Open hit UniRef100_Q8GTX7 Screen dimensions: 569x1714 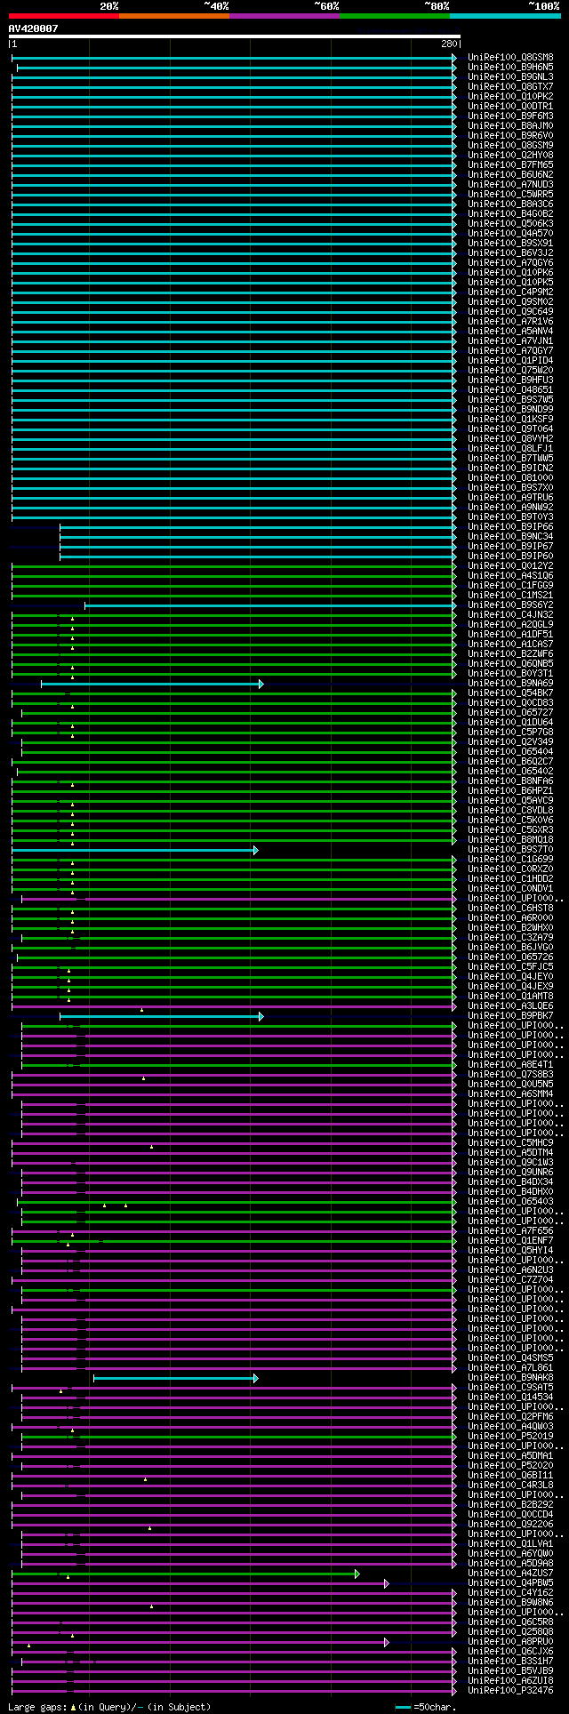point(510,86)
